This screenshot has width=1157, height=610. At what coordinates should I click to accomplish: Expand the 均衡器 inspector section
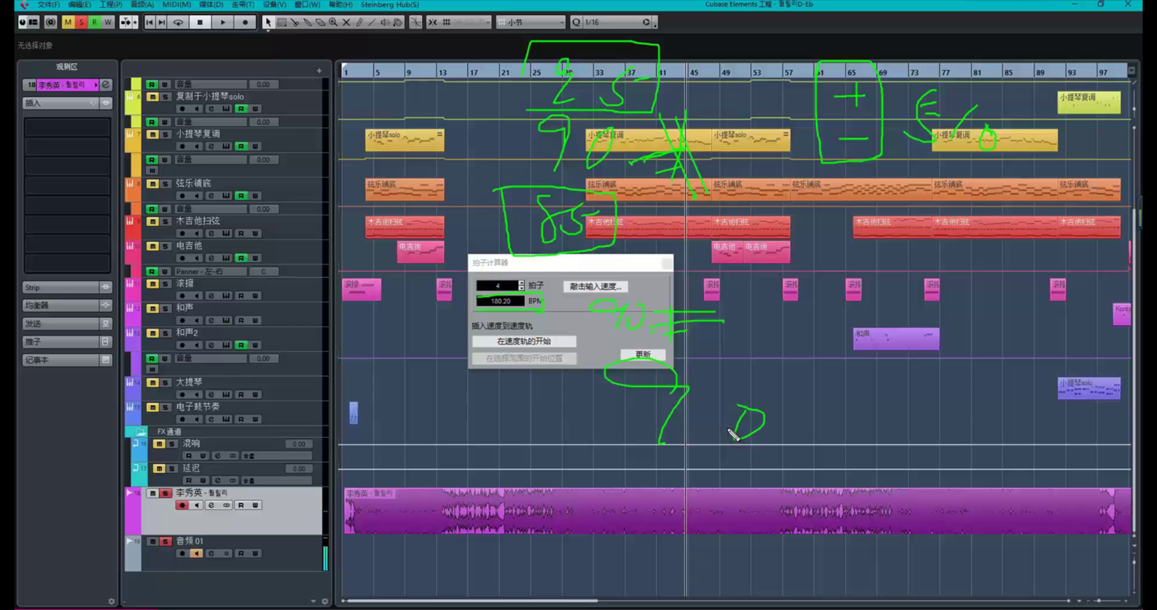67,306
